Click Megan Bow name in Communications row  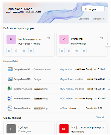pyautogui.click(x=67, y=69)
